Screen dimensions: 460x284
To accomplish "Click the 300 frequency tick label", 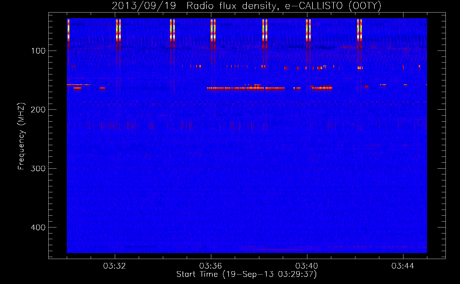I will click(38, 168).
